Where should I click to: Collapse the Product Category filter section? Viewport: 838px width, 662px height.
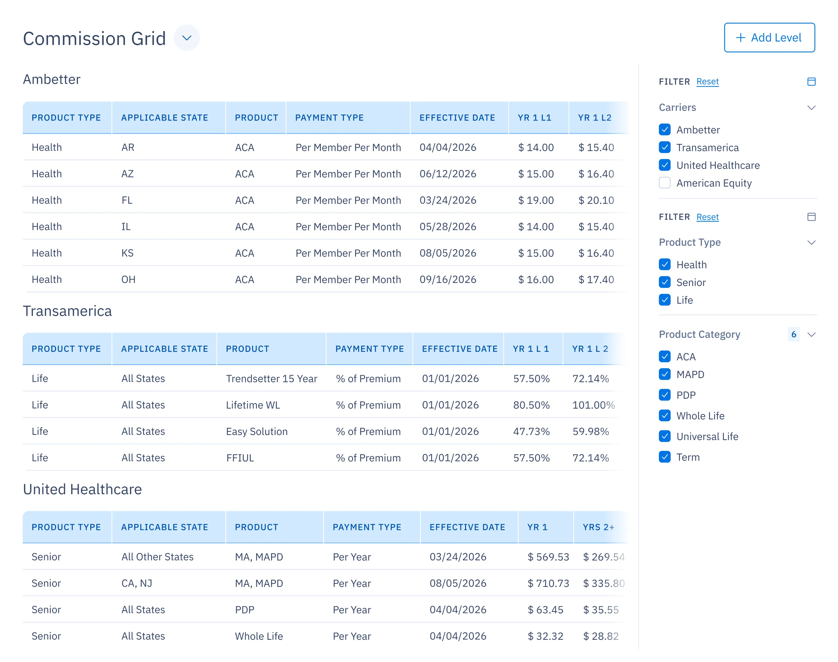(812, 335)
